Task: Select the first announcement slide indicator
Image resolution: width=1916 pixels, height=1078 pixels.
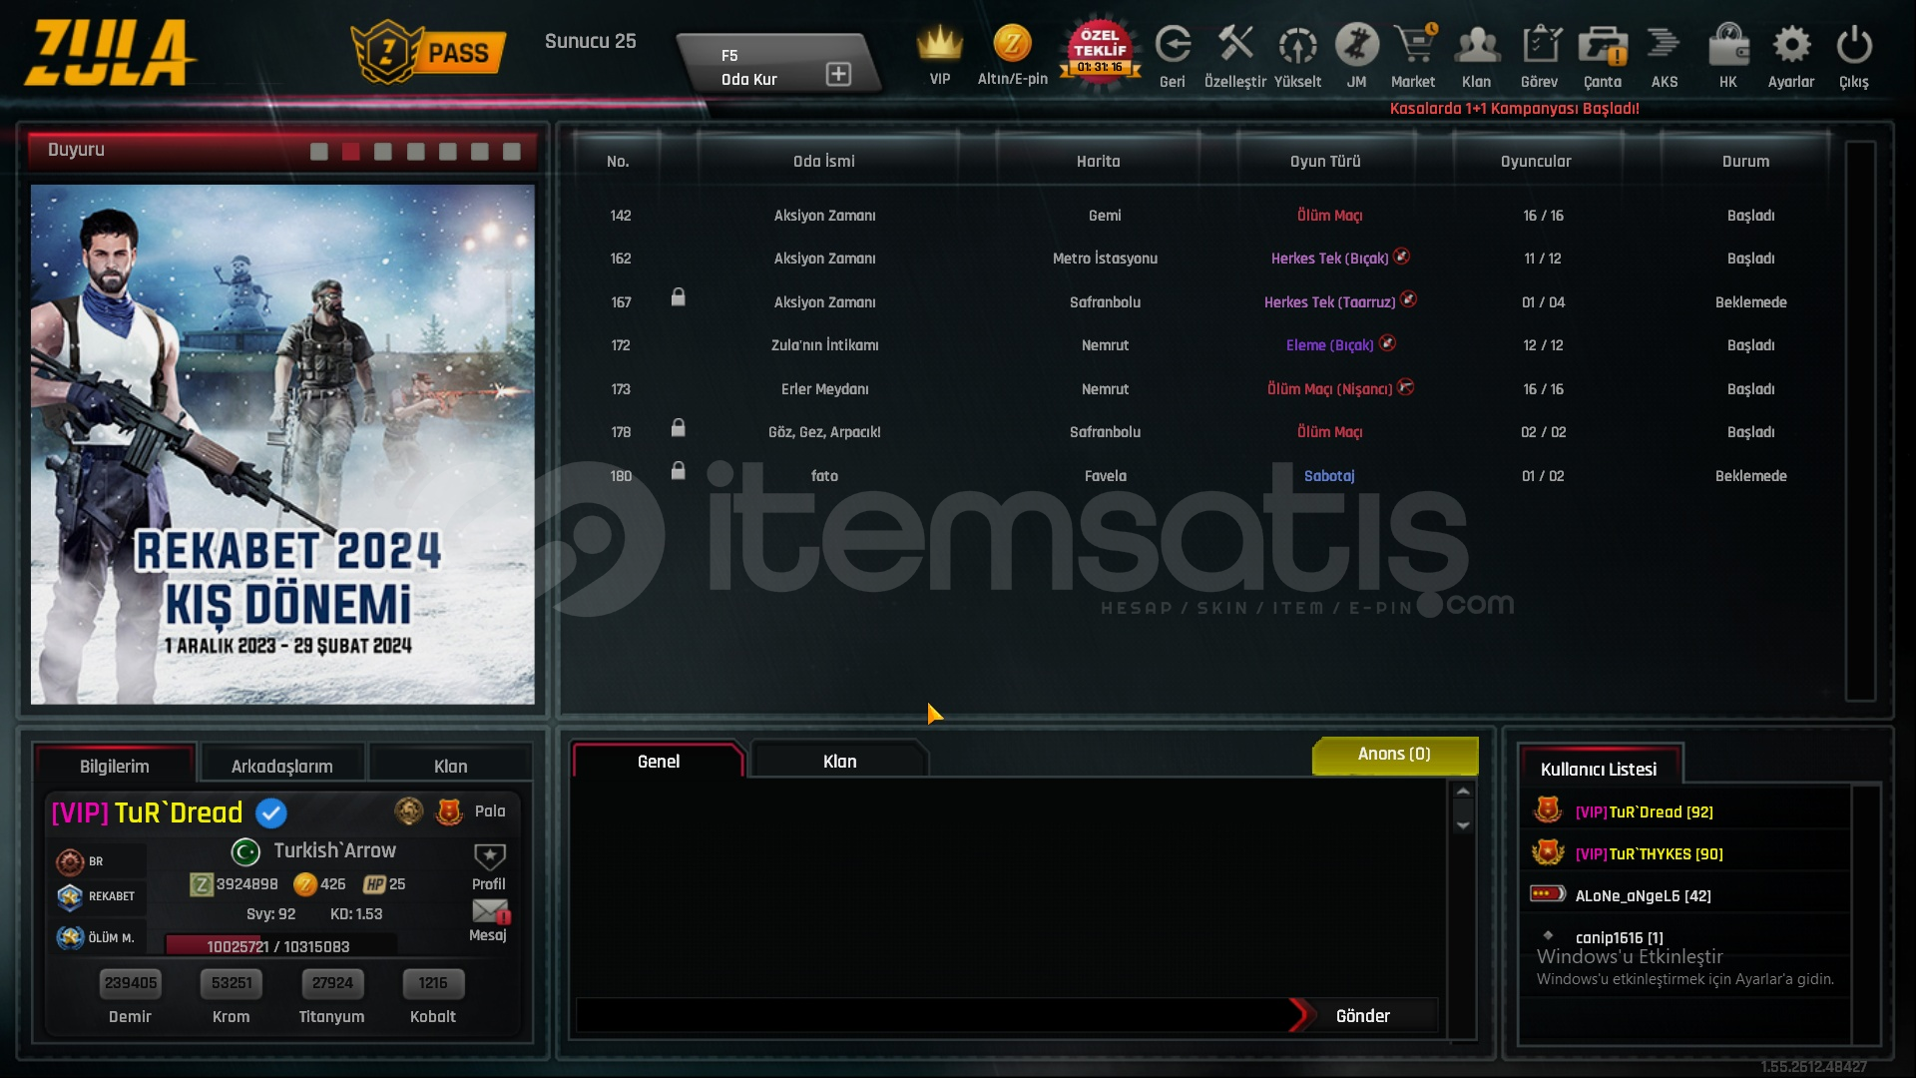Action: pyautogui.click(x=319, y=152)
